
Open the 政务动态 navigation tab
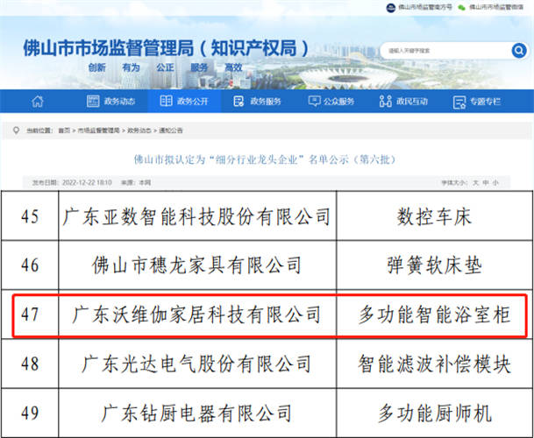(x=110, y=101)
